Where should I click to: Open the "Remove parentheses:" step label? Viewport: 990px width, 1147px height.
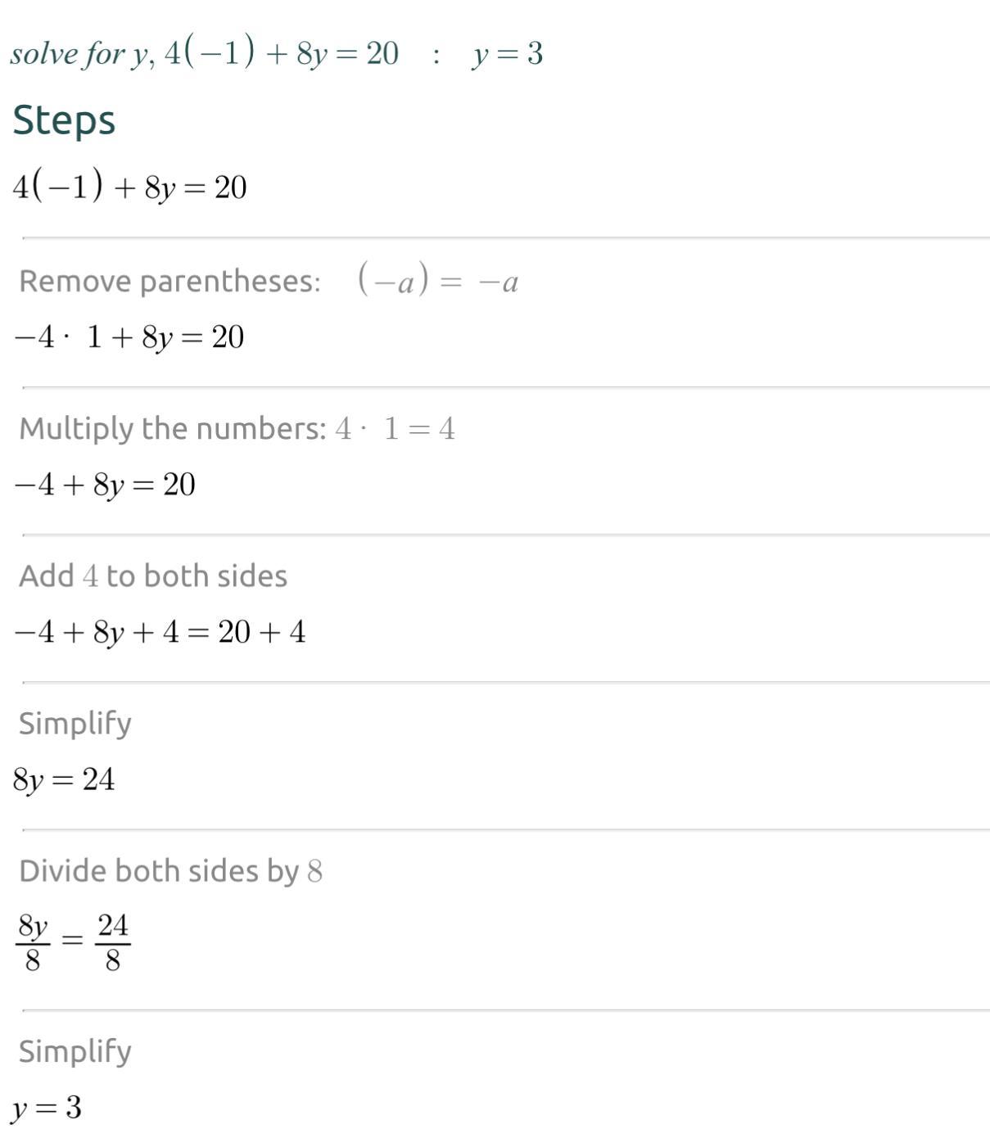click(x=170, y=281)
